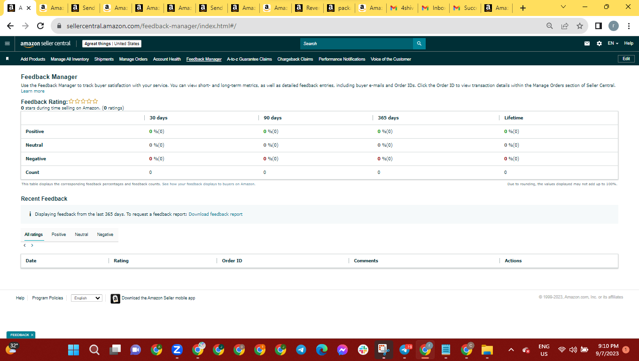Screen dimensions: 639x361
Task: Close the FEEDBACK widget tab
Action: (x=32, y=335)
